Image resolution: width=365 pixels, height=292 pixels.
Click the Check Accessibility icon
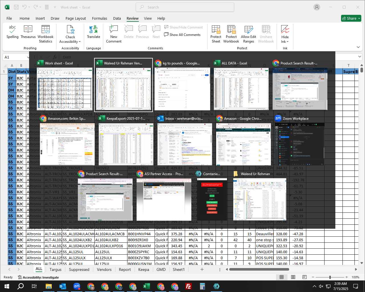(70, 29)
